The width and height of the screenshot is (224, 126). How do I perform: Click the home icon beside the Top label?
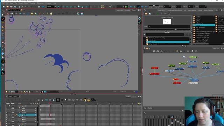click(22, 10)
